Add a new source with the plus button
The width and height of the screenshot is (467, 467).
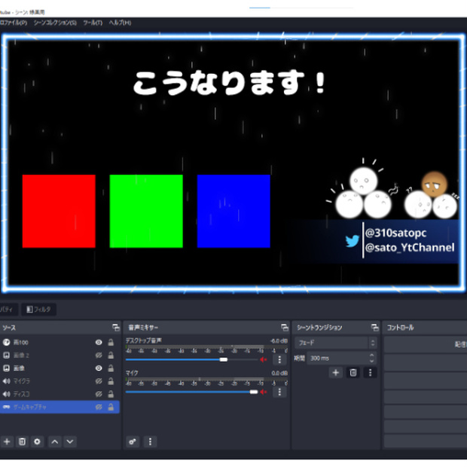tap(7, 441)
